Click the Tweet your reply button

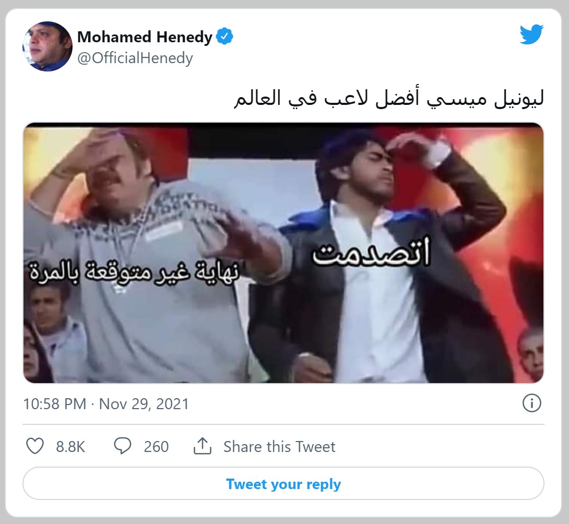283,483
